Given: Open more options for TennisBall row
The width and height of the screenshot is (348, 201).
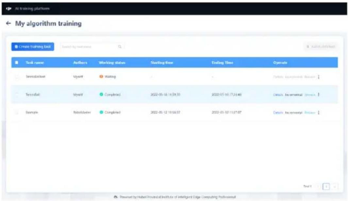Looking at the screenshot, I should coord(319,94).
